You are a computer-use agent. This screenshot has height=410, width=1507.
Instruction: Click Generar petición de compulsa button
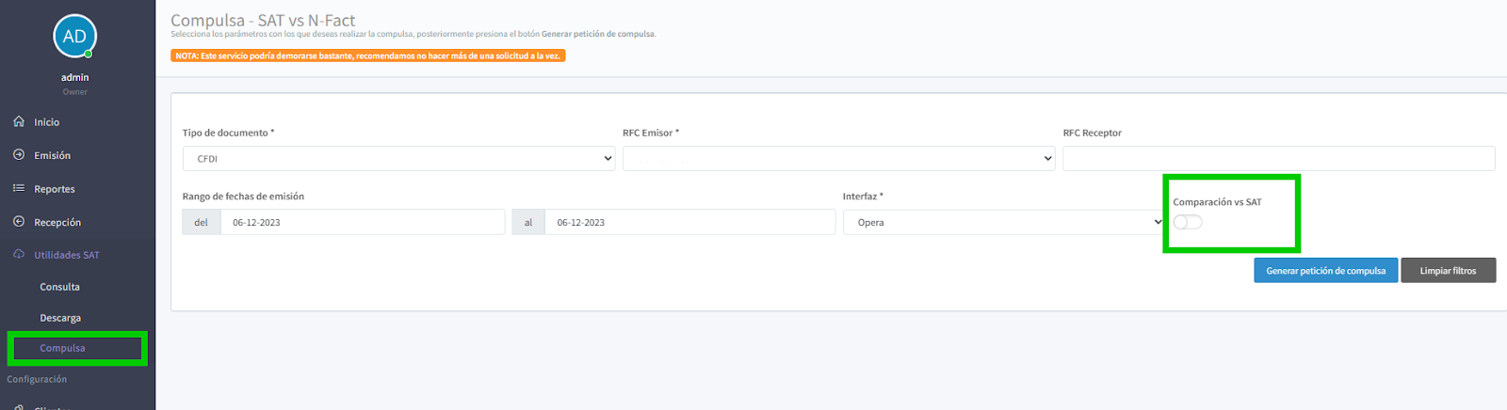click(x=1325, y=271)
